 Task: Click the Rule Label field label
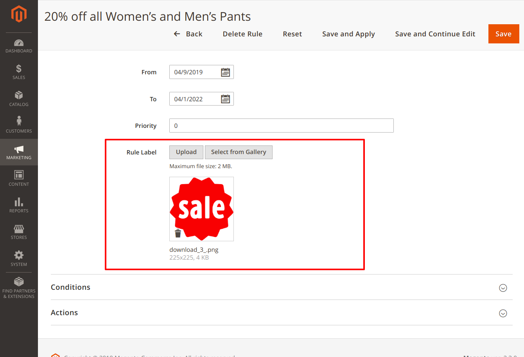(142, 152)
